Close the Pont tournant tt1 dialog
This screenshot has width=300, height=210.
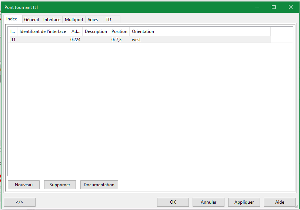[291, 7]
